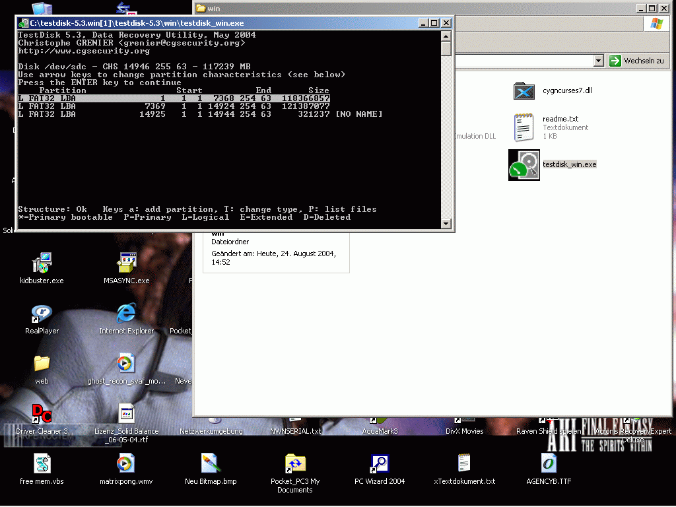Open the address bar dropdown in Explorer

point(598,61)
